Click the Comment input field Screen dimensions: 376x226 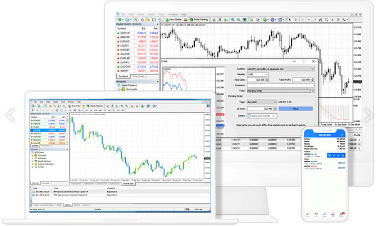(x=280, y=85)
